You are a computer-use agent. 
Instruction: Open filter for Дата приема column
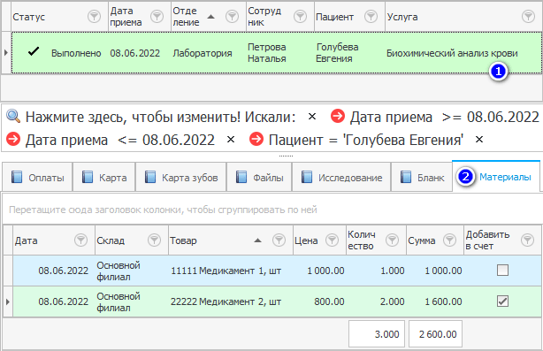pos(157,16)
